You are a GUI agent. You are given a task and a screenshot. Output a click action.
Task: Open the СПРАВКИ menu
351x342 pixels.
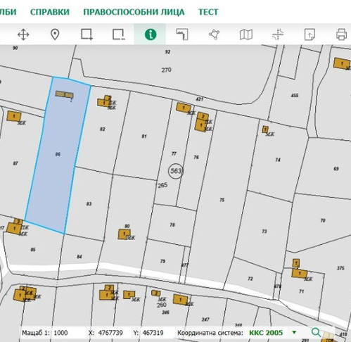coord(50,12)
